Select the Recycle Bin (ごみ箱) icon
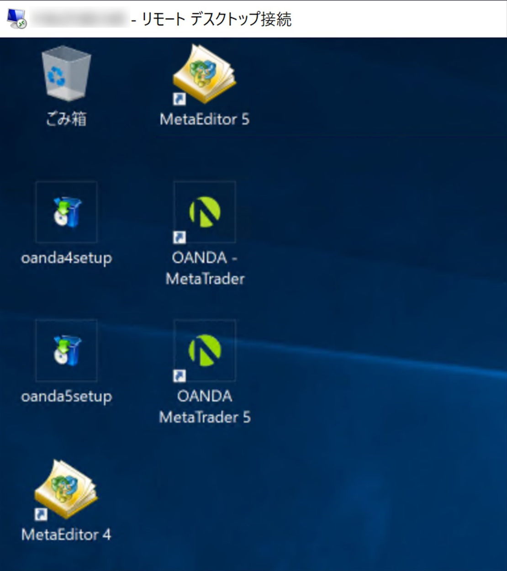The width and height of the screenshot is (507, 571). pyautogui.click(x=66, y=74)
